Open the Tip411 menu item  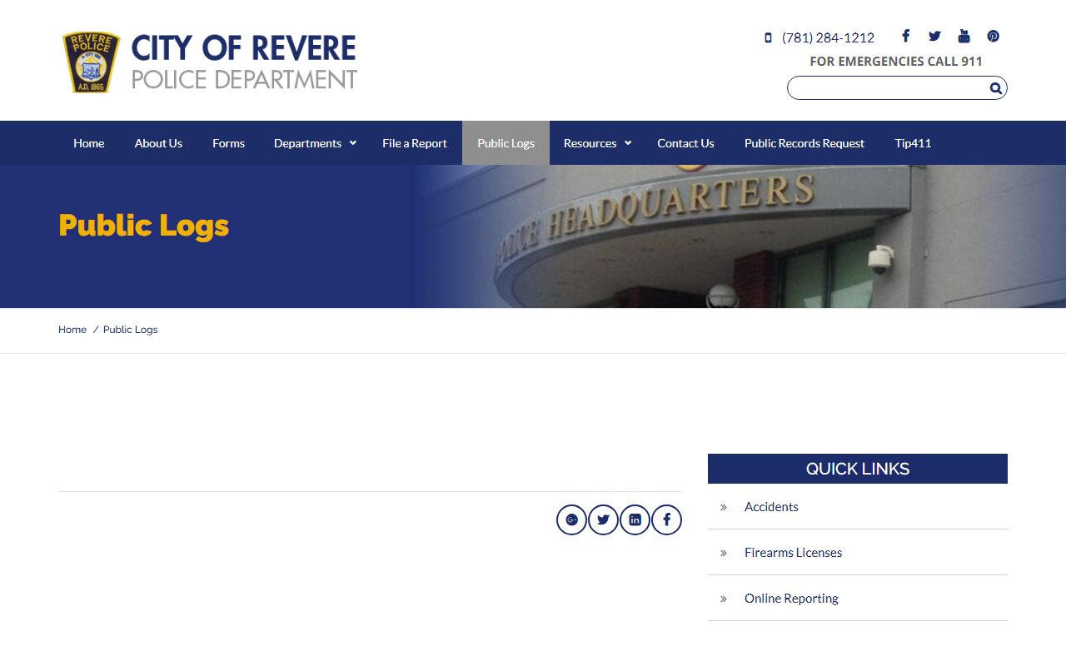[913, 143]
